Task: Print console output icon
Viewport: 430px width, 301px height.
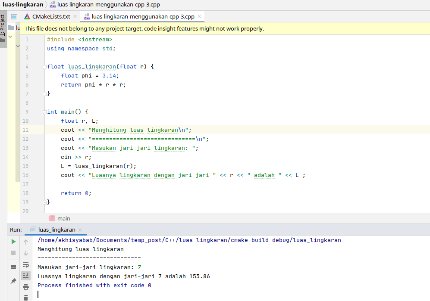Action: (x=26, y=287)
